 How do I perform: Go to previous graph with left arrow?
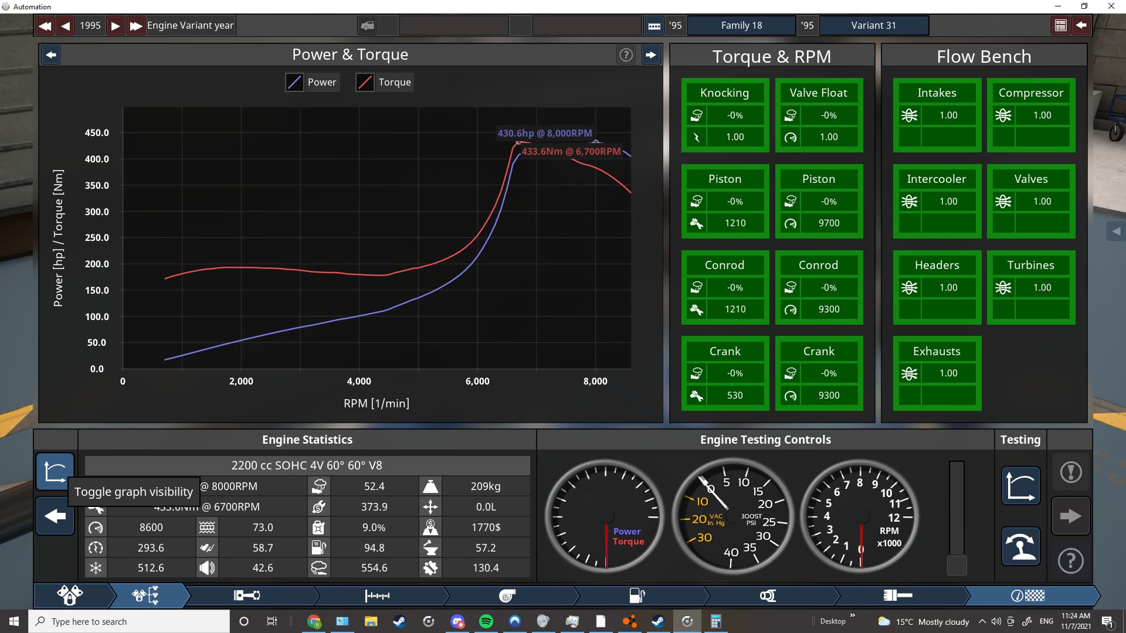click(x=51, y=55)
